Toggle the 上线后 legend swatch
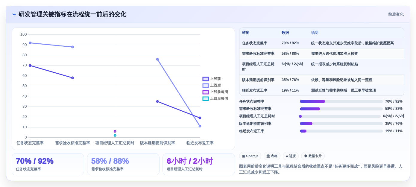Image resolution: width=416 pixels, height=187 pixels. point(206,86)
